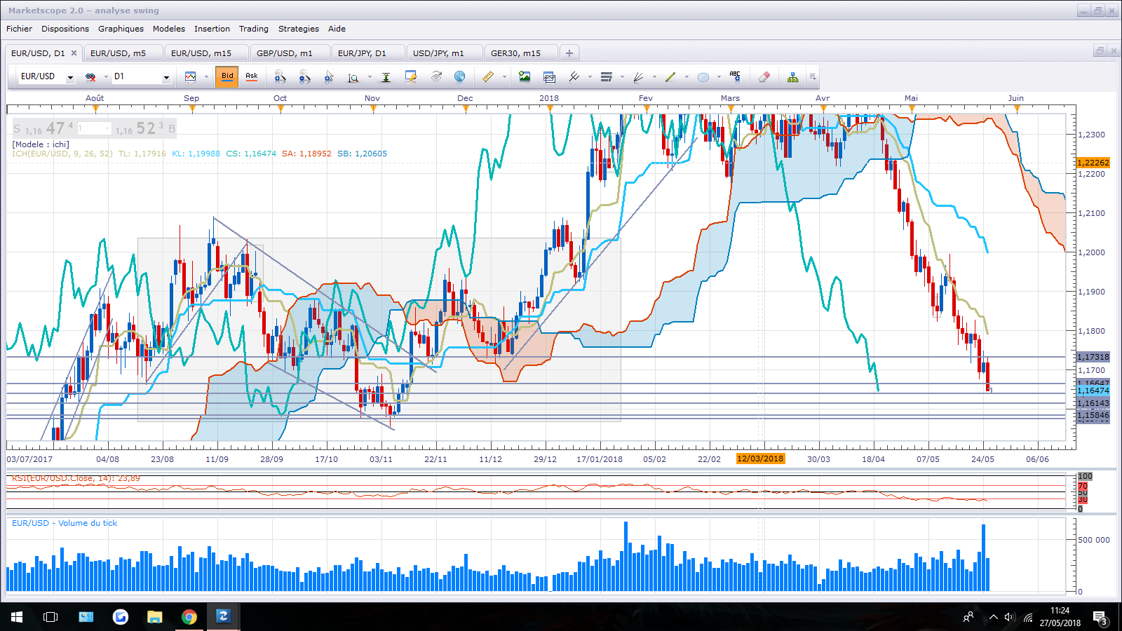Open the Graphiques menu
Screen dimensions: 1122x631
click(121, 29)
